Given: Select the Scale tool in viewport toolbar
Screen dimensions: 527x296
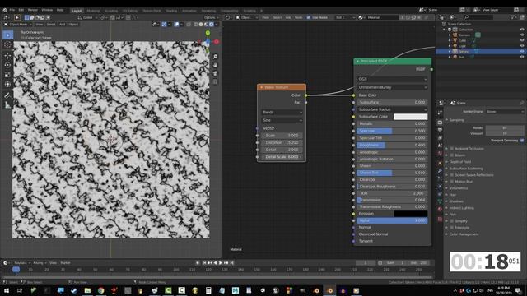Looking at the screenshot, I should coord(7,75).
